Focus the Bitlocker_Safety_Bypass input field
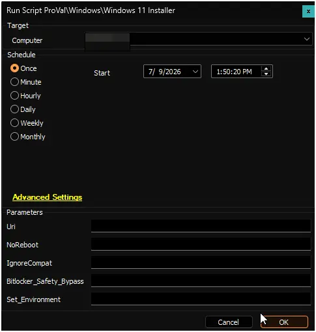The width and height of the screenshot is (316, 332). click(x=201, y=281)
